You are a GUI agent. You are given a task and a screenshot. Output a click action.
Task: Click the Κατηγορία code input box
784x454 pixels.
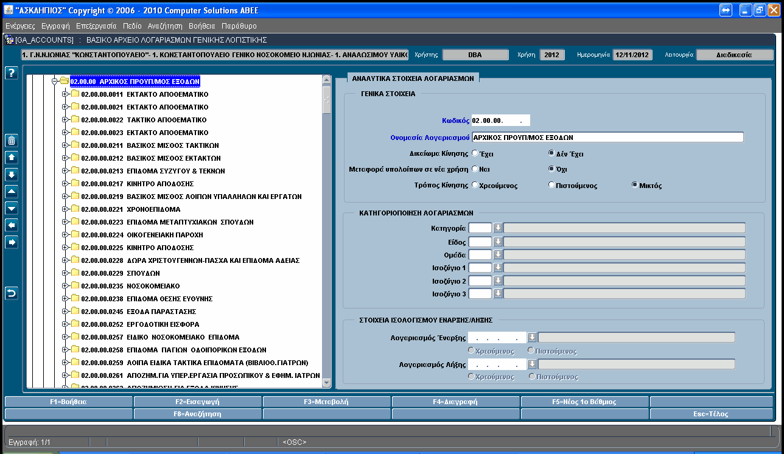pyautogui.click(x=480, y=228)
